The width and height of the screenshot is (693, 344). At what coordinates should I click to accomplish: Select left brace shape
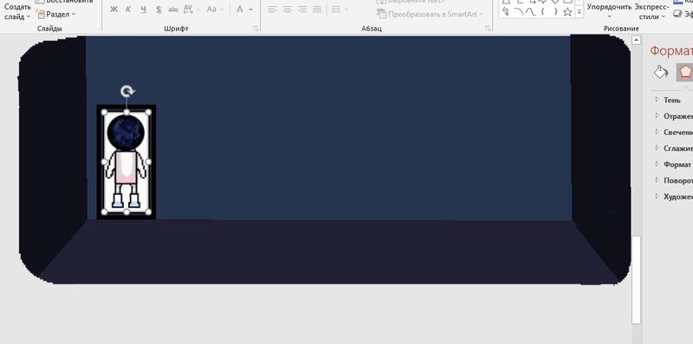tap(543, 12)
